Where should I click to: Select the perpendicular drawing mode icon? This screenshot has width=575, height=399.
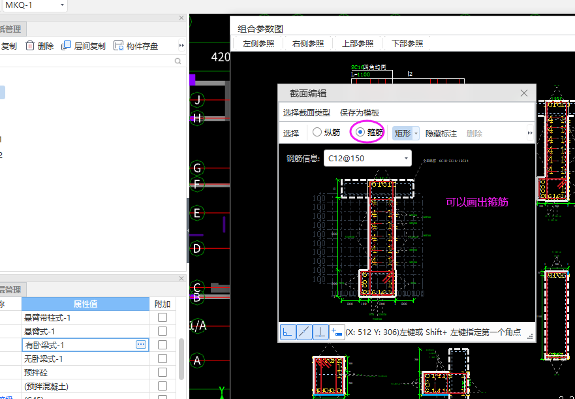tap(320, 332)
